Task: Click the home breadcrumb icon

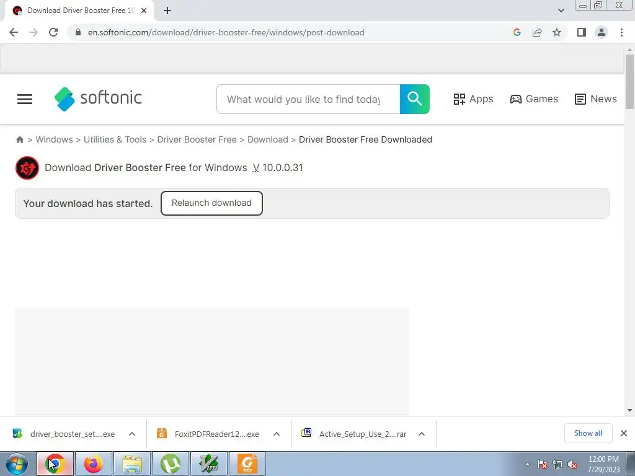Action: click(19, 139)
